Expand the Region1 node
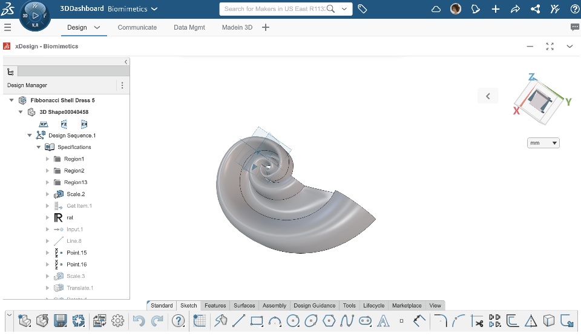 click(47, 159)
